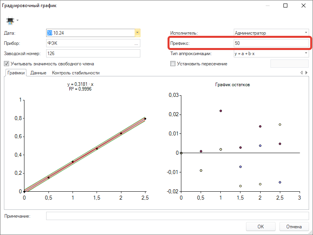Click the left tab scroll arrow
The height and width of the screenshot is (235, 313).
(x=301, y=73)
